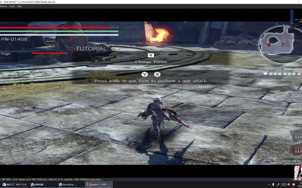The height and width of the screenshot is (188, 302).
Task: Click the 中 input language indicator
Action: [x=288, y=185]
